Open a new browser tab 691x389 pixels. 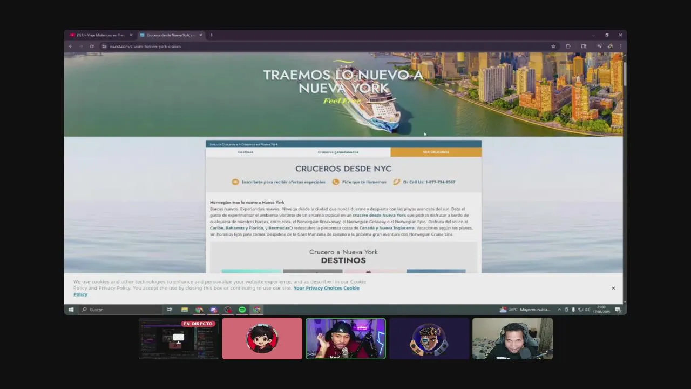(x=211, y=35)
